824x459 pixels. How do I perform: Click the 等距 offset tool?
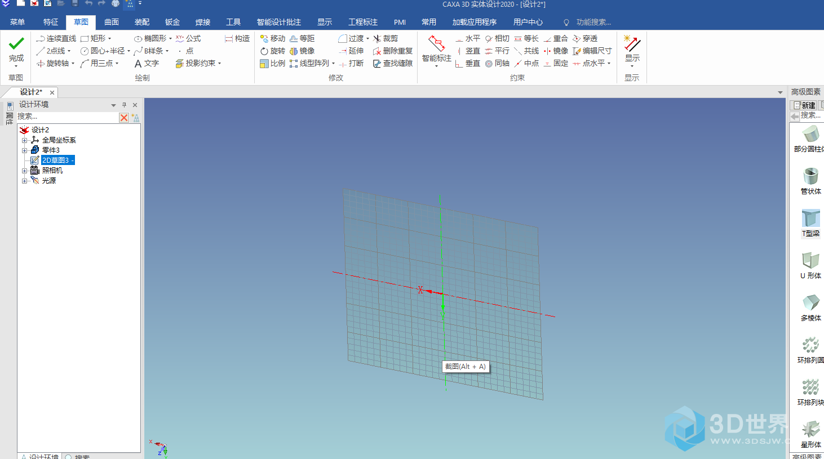(x=302, y=38)
